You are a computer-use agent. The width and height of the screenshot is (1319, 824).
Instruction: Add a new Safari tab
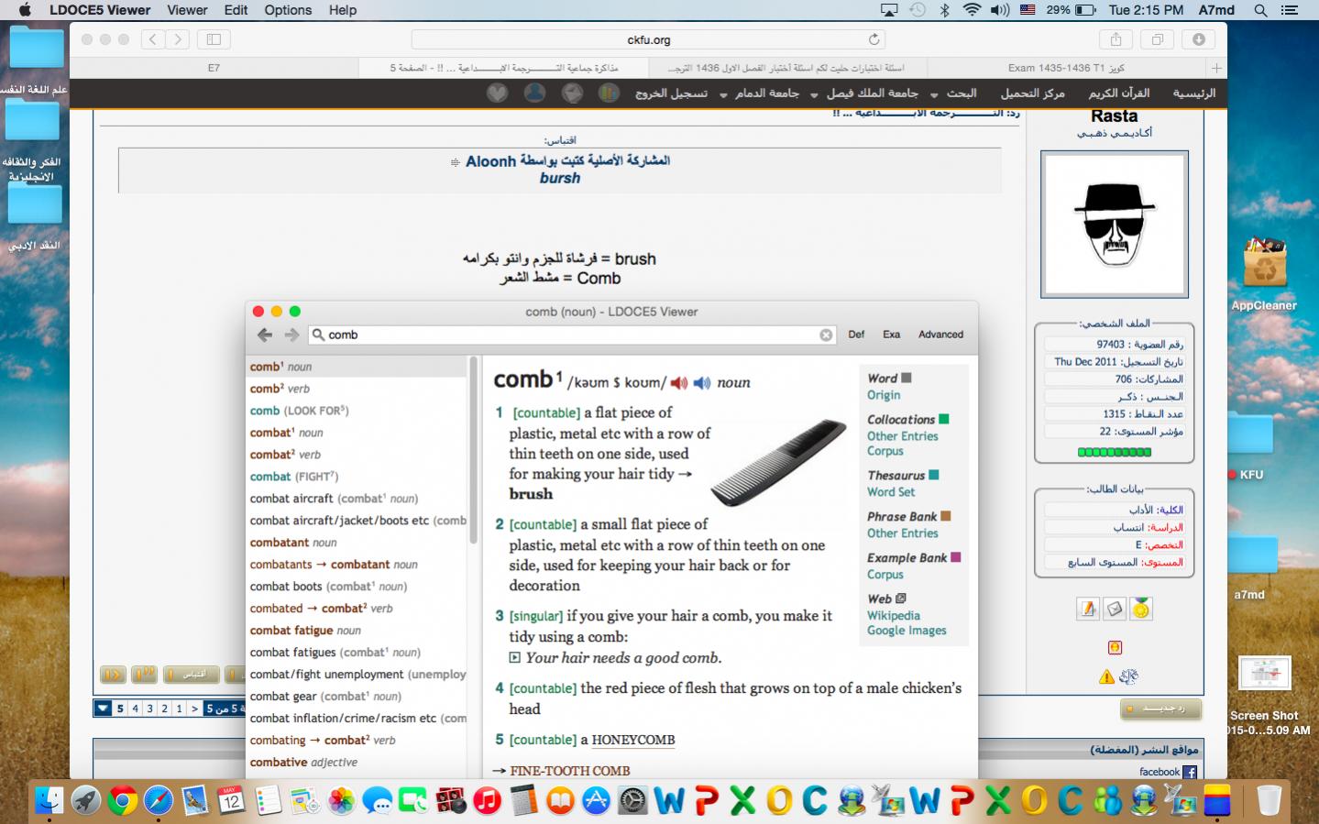click(1216, 68)
